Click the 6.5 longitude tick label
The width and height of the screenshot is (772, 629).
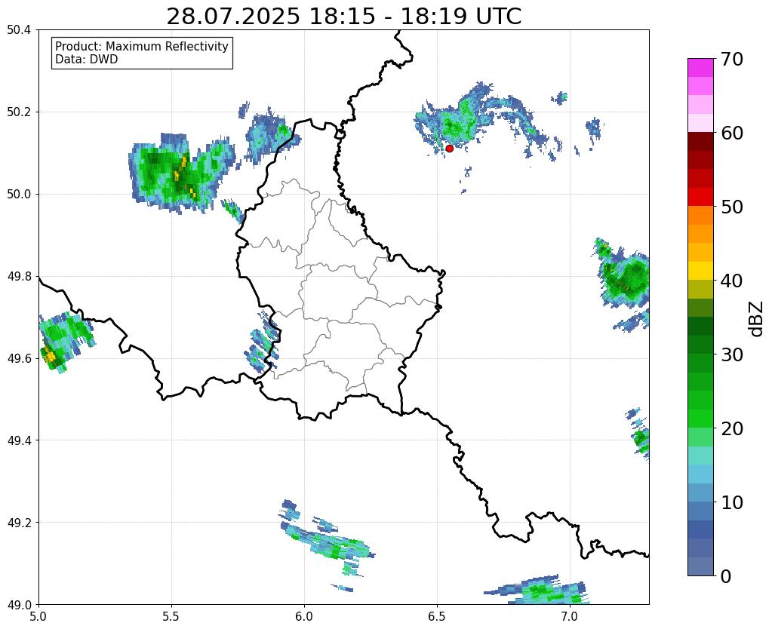coord(437,616)
